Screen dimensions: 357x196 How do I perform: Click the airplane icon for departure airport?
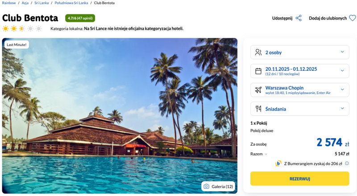(x=258, y=90)
